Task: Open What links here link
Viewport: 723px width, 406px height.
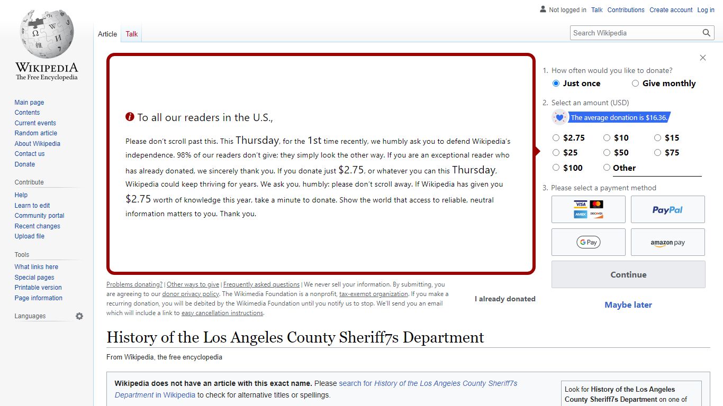Action: (37, 267)
